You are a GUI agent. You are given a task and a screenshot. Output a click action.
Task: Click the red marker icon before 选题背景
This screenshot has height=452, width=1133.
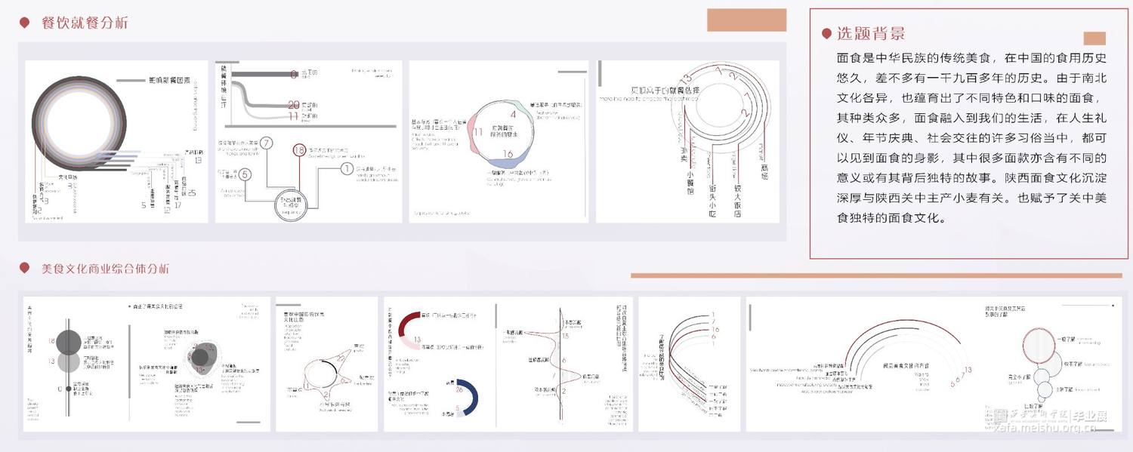click(826, 34)
